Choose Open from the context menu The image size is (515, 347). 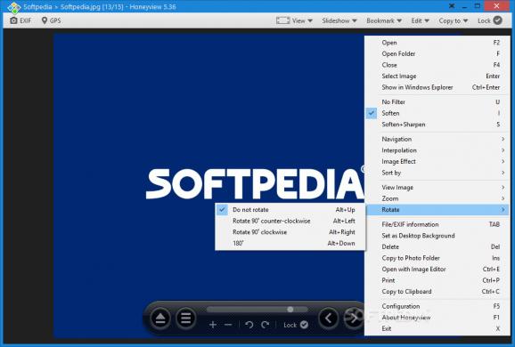tap(437, 43)
